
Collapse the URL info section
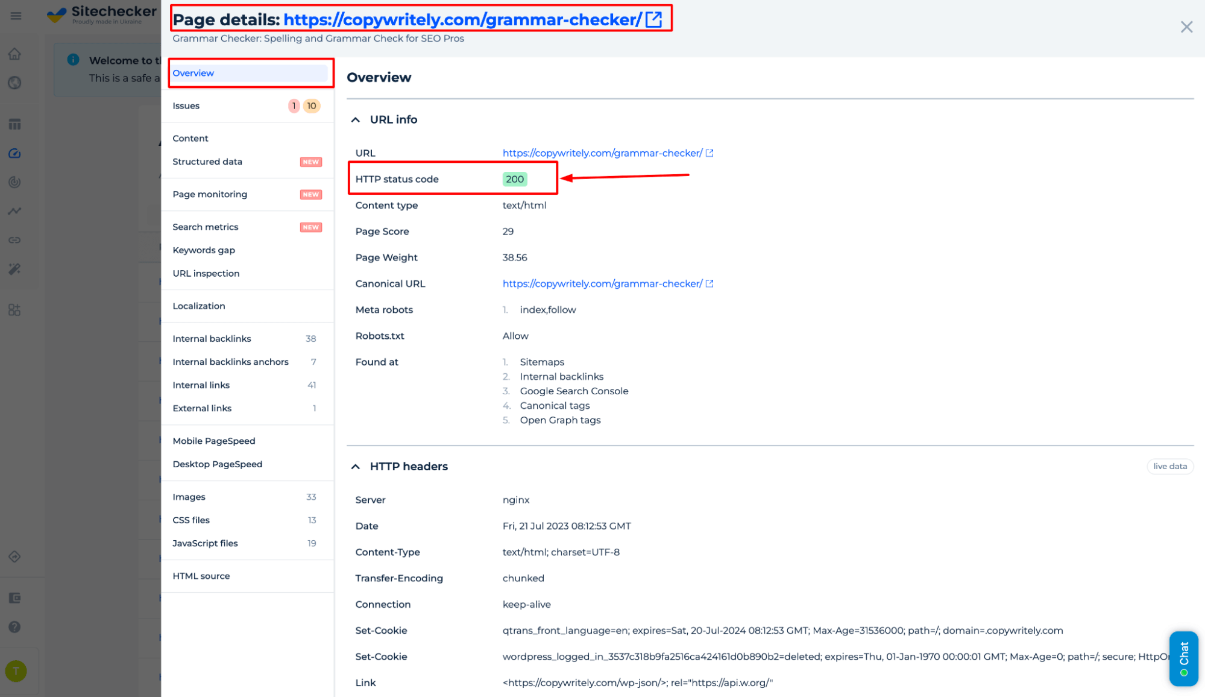coord(358,119)
